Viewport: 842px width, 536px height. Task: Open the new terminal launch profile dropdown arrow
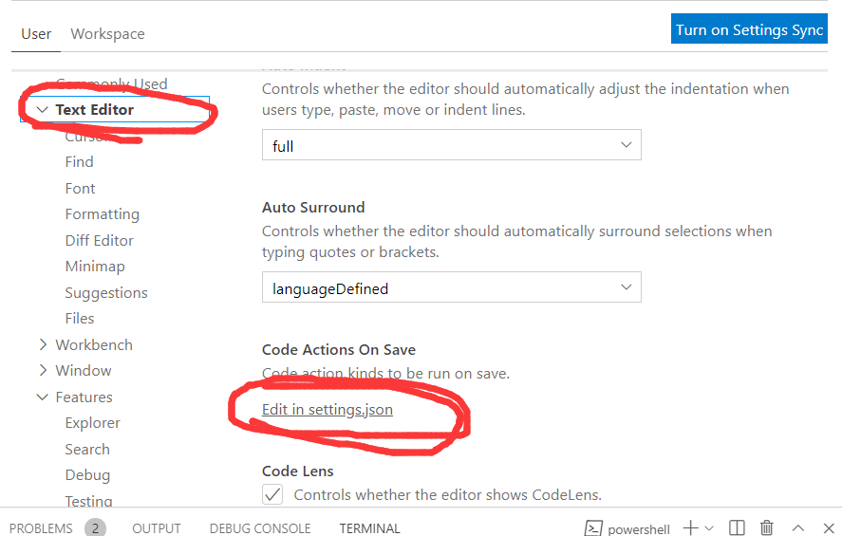pyautogui.click(x=709, y=528)
